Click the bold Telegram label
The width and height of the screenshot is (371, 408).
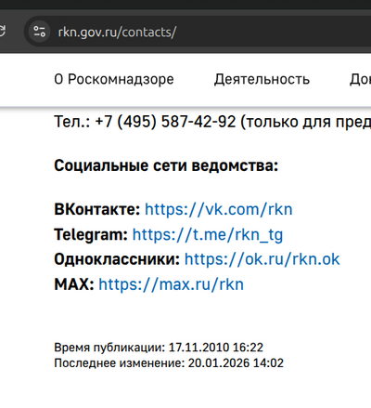pos(91,235)
